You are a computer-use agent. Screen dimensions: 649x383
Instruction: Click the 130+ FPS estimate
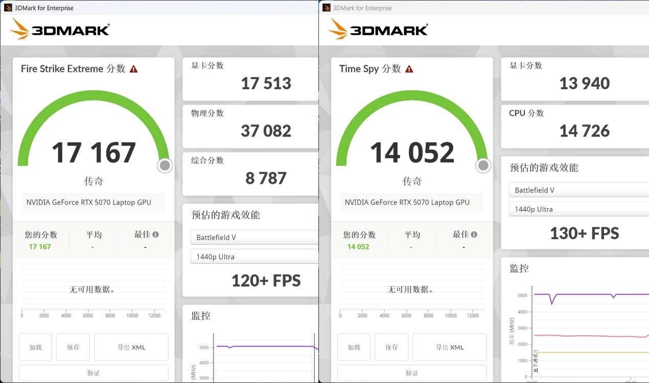tap(585, 234)
